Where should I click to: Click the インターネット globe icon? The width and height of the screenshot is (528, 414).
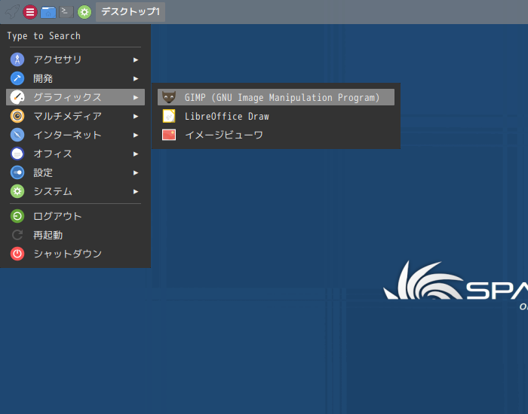coord(17,135)
